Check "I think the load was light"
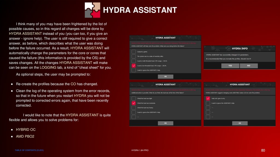The image size is (280, 157). 133,98
